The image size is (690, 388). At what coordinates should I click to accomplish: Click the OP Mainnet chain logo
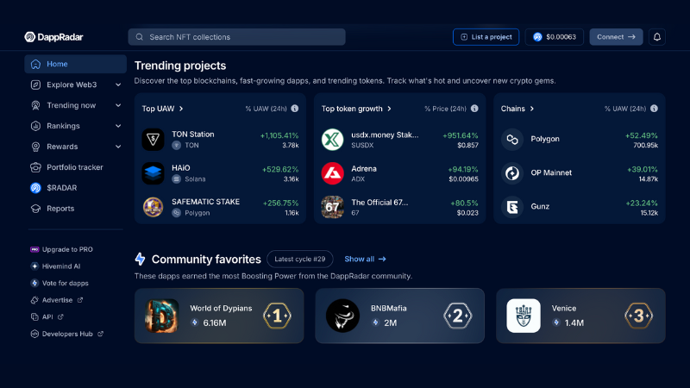[512, 173]
